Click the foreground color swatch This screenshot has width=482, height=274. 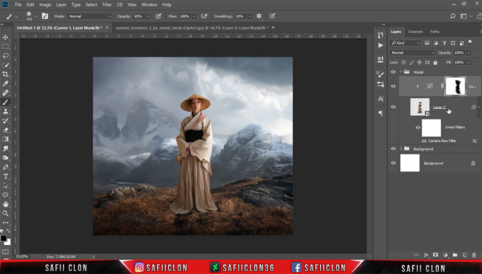pos(4,239)
